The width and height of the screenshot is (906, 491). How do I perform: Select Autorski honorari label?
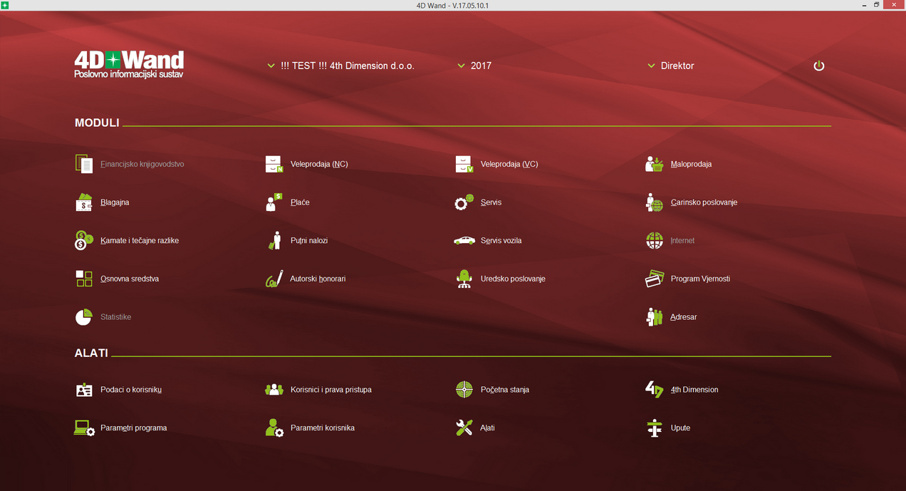click(x=318, y=279)
